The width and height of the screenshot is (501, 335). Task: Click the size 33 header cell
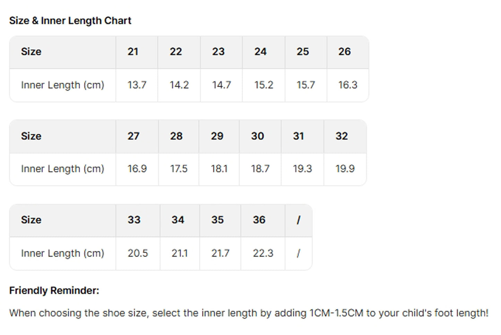tap(134, 220)
